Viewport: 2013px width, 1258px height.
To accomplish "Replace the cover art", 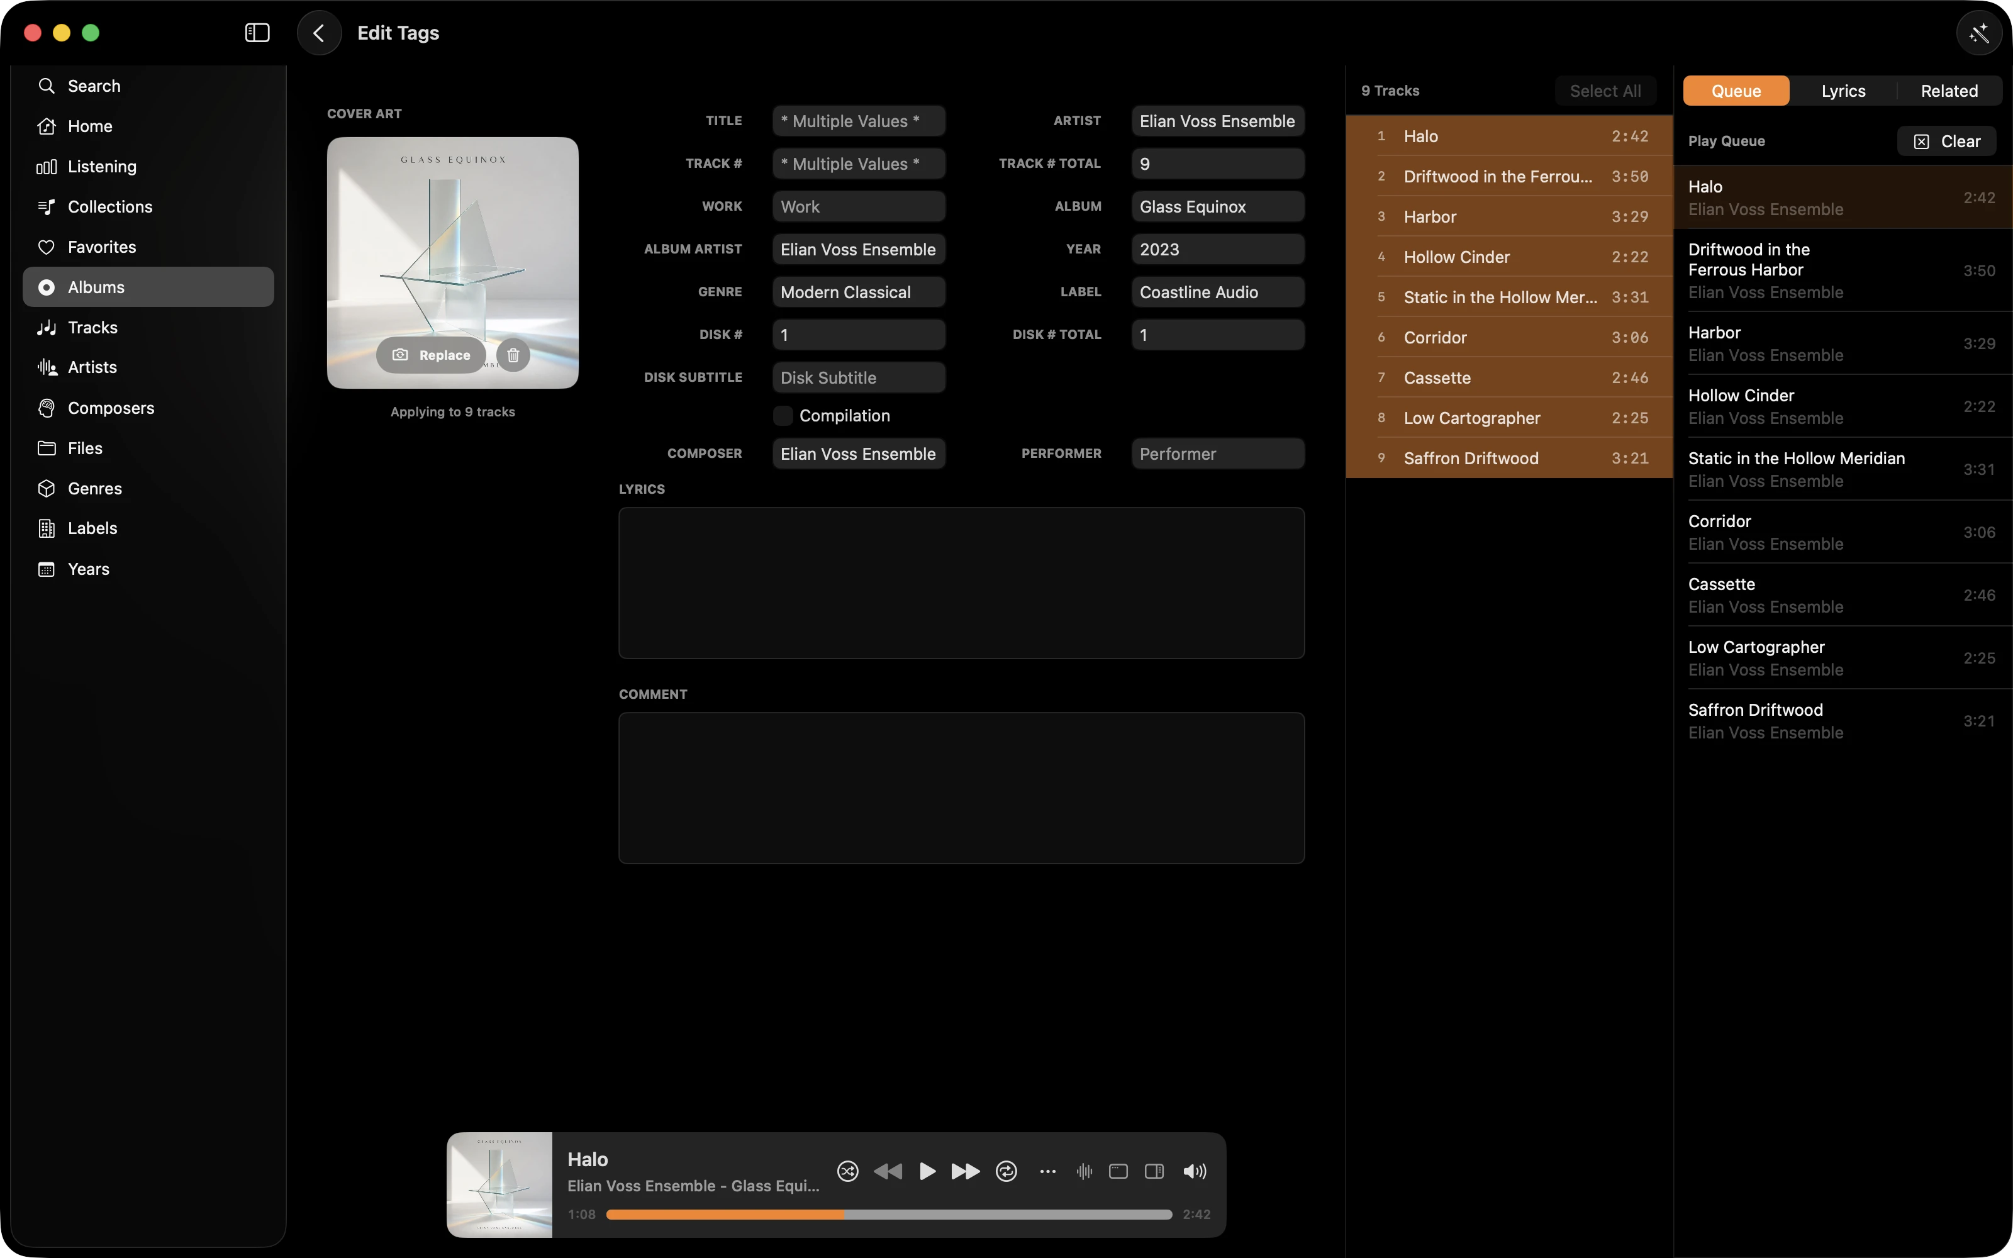I will (x=431, y=355).
